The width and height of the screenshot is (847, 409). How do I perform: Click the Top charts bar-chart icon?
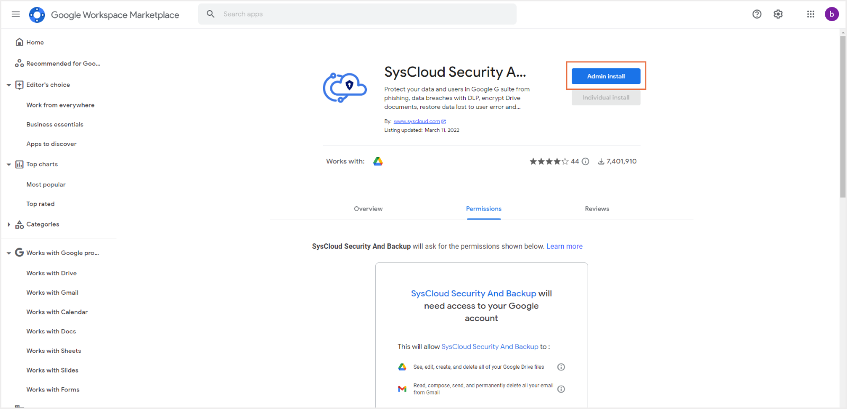(20, 164)
